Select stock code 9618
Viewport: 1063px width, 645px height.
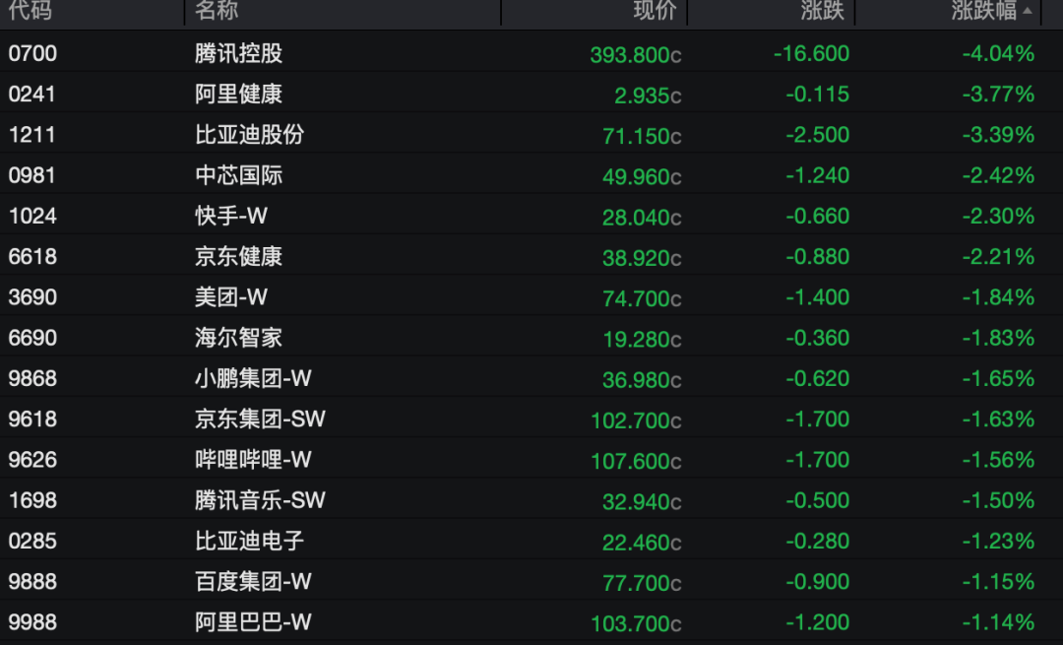pos(32,419)
